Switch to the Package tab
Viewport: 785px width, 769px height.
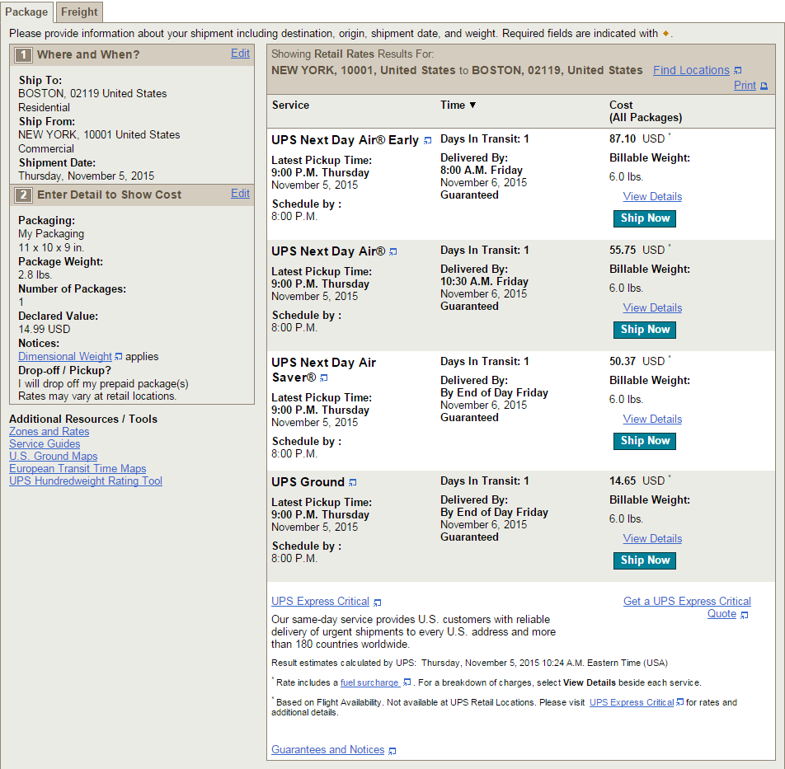pos(26,12)
